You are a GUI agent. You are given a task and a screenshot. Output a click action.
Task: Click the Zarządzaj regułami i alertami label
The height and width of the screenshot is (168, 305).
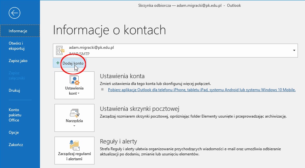(x=74, y=156)
